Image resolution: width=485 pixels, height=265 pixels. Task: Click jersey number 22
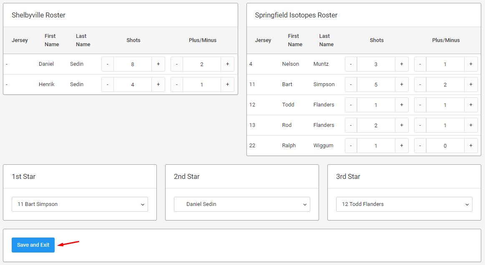pyautogui.click(x=252, y=145)
